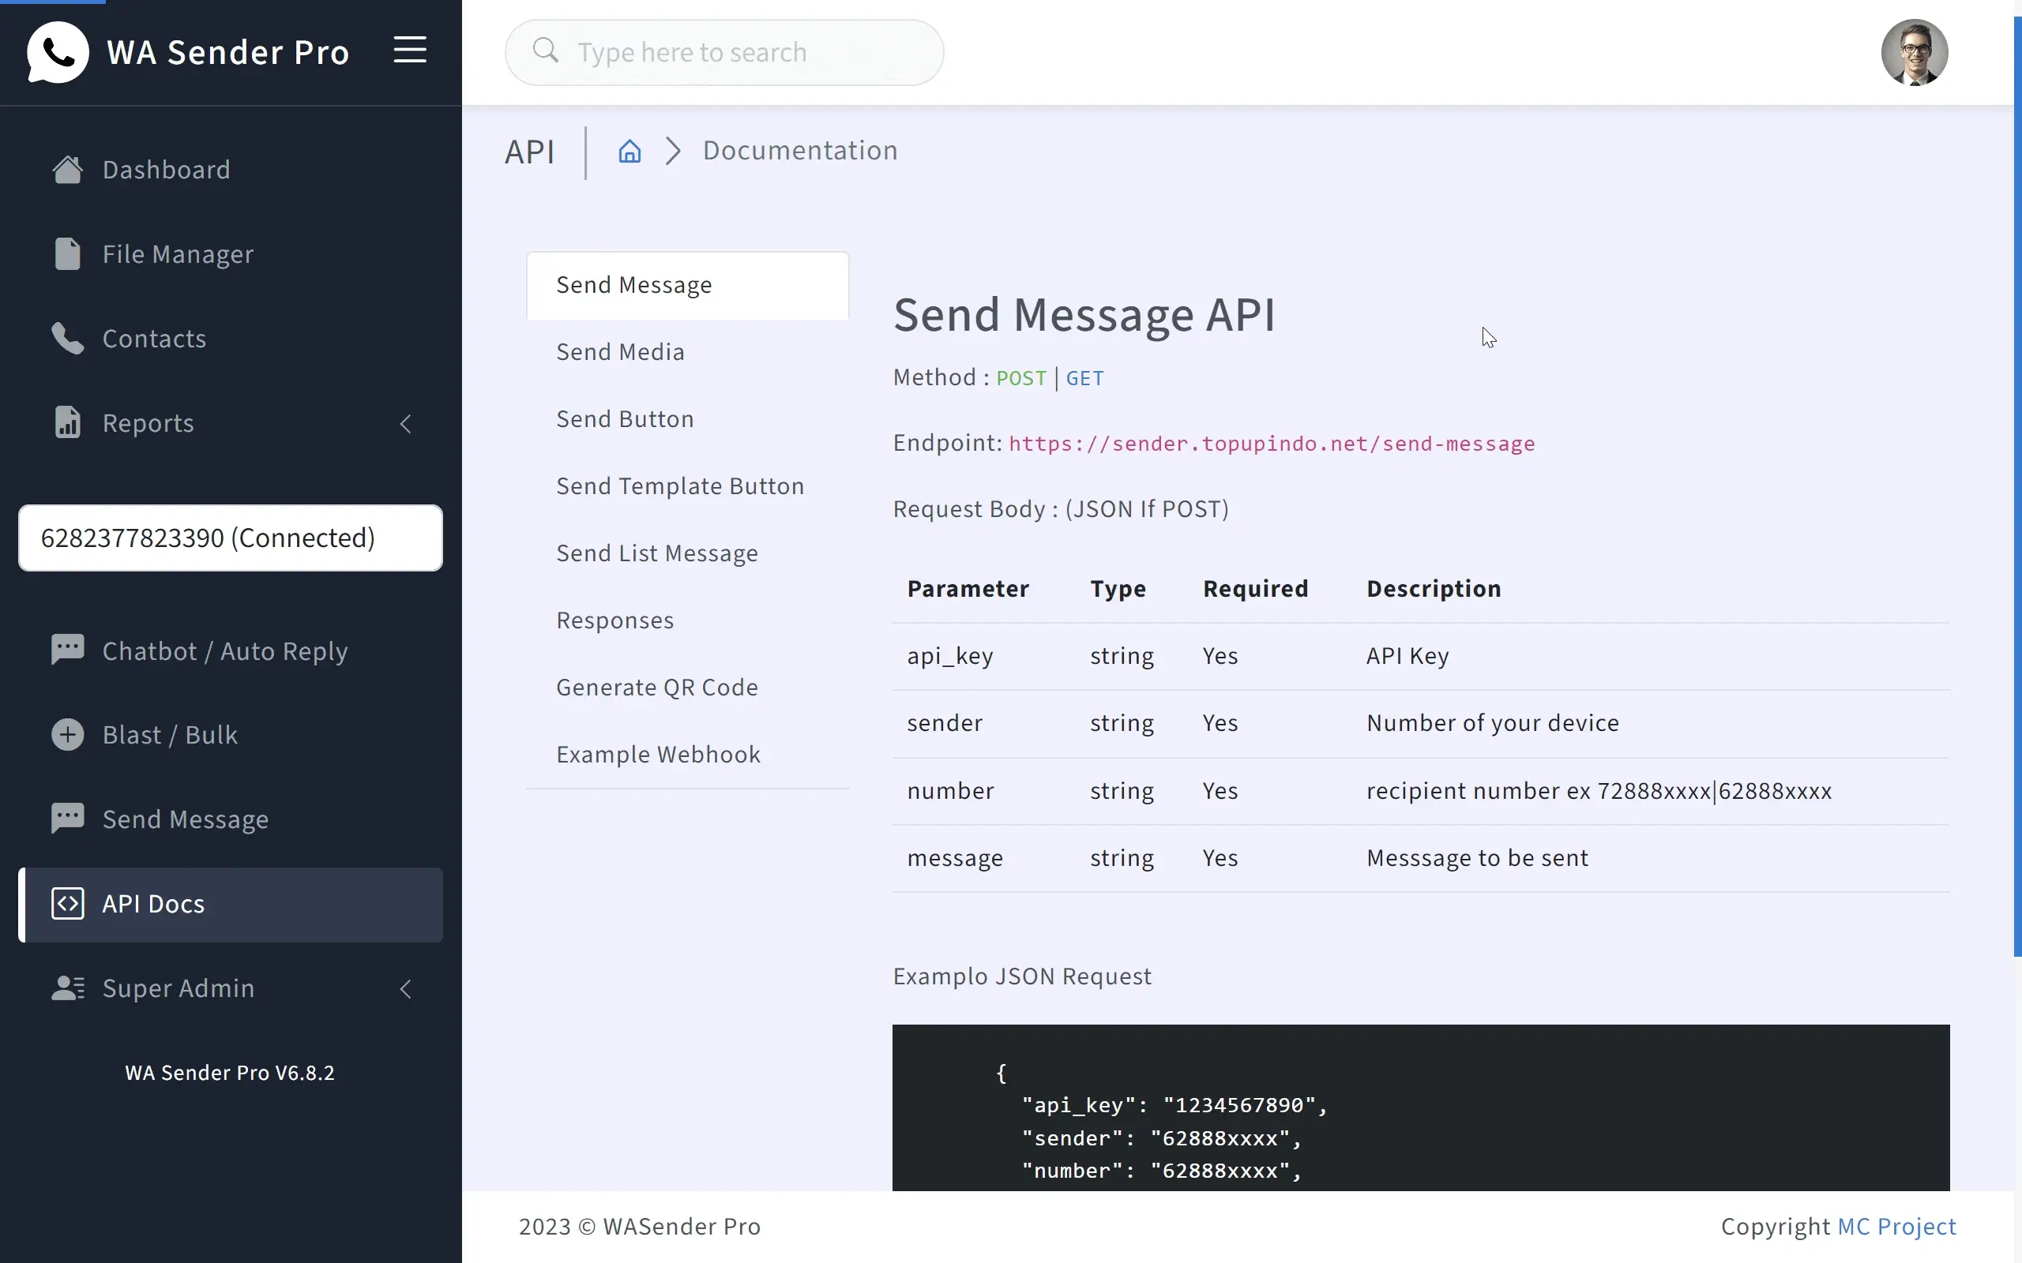This screenshot has width=2022, height=1263.
Task: Switch to Send Button tab
Action: tap(625, 419)
